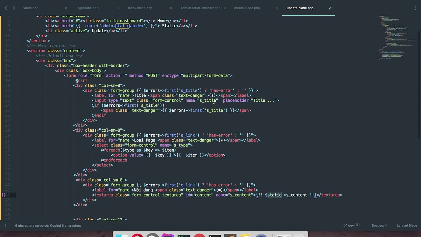Click the id="content" attribute in textarea

[200, 195]
